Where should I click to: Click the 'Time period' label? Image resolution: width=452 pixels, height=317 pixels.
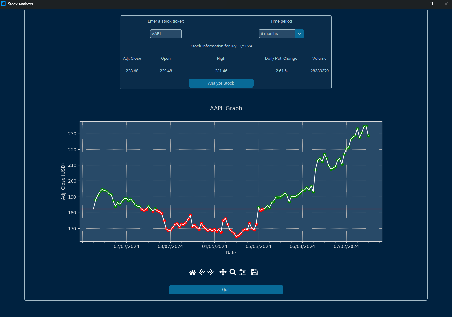281,21
